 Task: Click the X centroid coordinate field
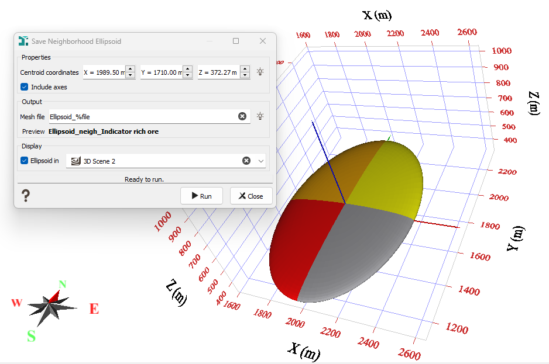point(102,72)
